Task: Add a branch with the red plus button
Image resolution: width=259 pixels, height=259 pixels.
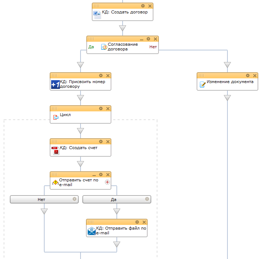Action: point(107,182)
